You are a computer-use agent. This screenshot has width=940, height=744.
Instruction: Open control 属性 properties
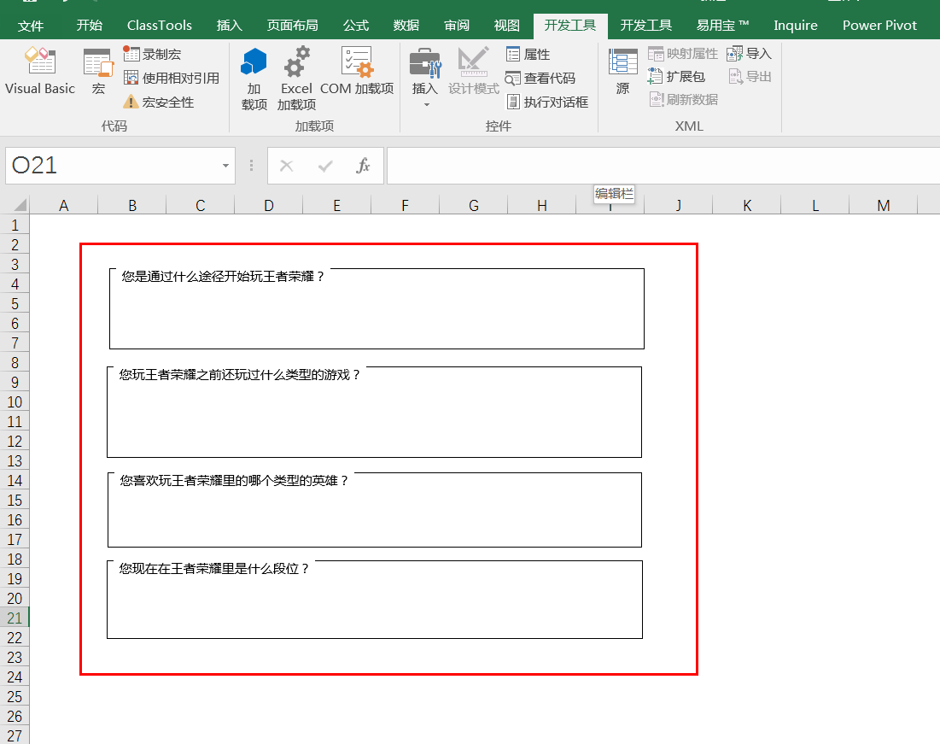point(528,54)
